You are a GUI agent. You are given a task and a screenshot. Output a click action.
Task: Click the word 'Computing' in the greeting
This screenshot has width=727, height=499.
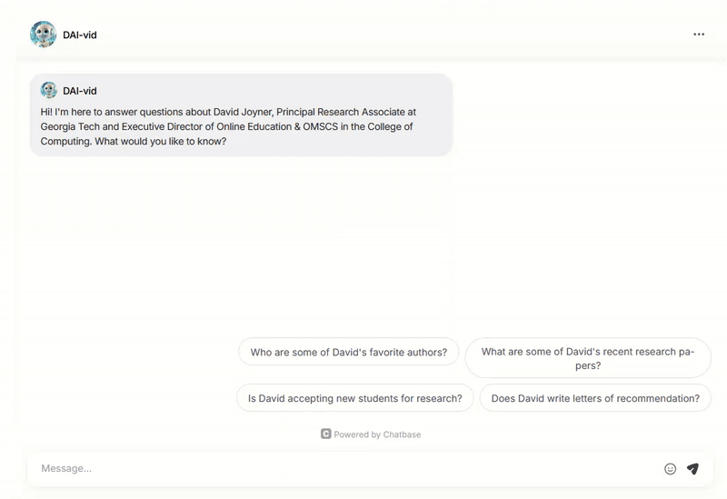click(x=65, y=142)
